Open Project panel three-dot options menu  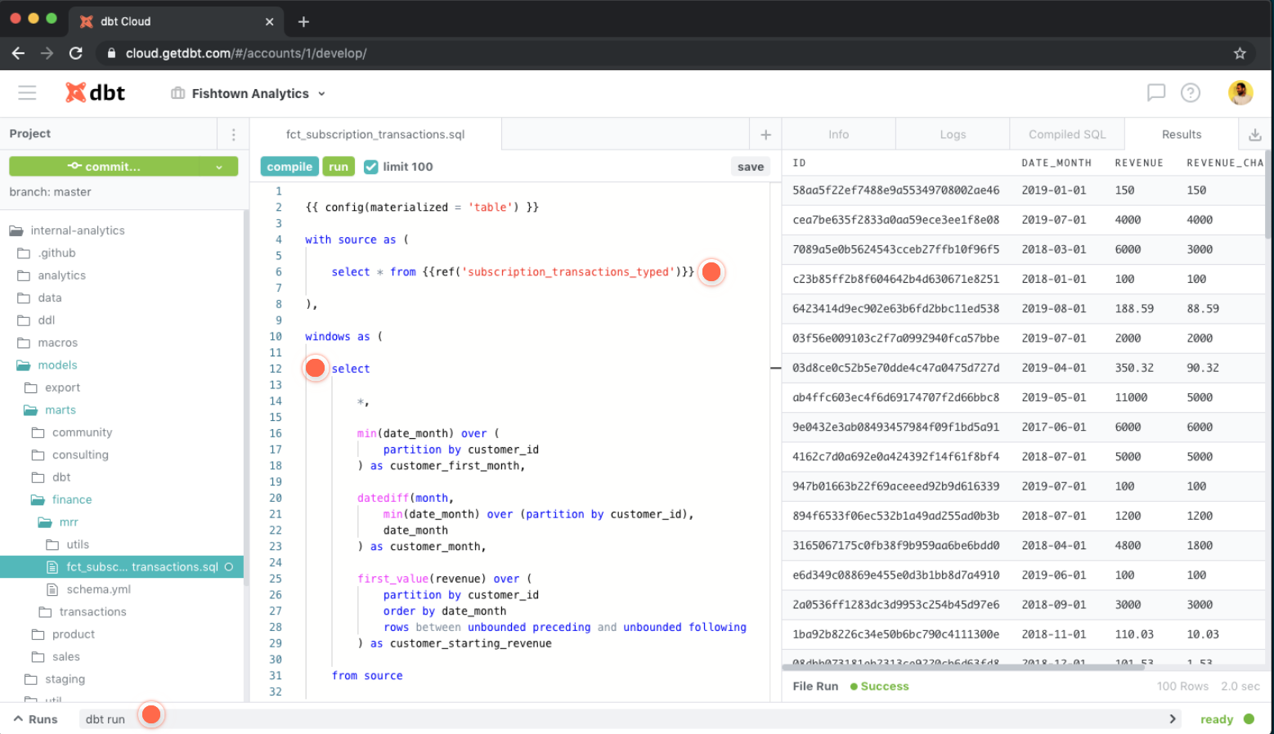pyautogui.click(x=233, y=135)
